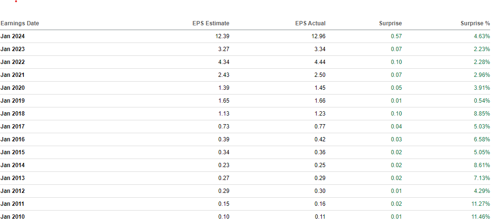
Task: Select the Jan 2024 earnings row label
Action: coord(12,36)
